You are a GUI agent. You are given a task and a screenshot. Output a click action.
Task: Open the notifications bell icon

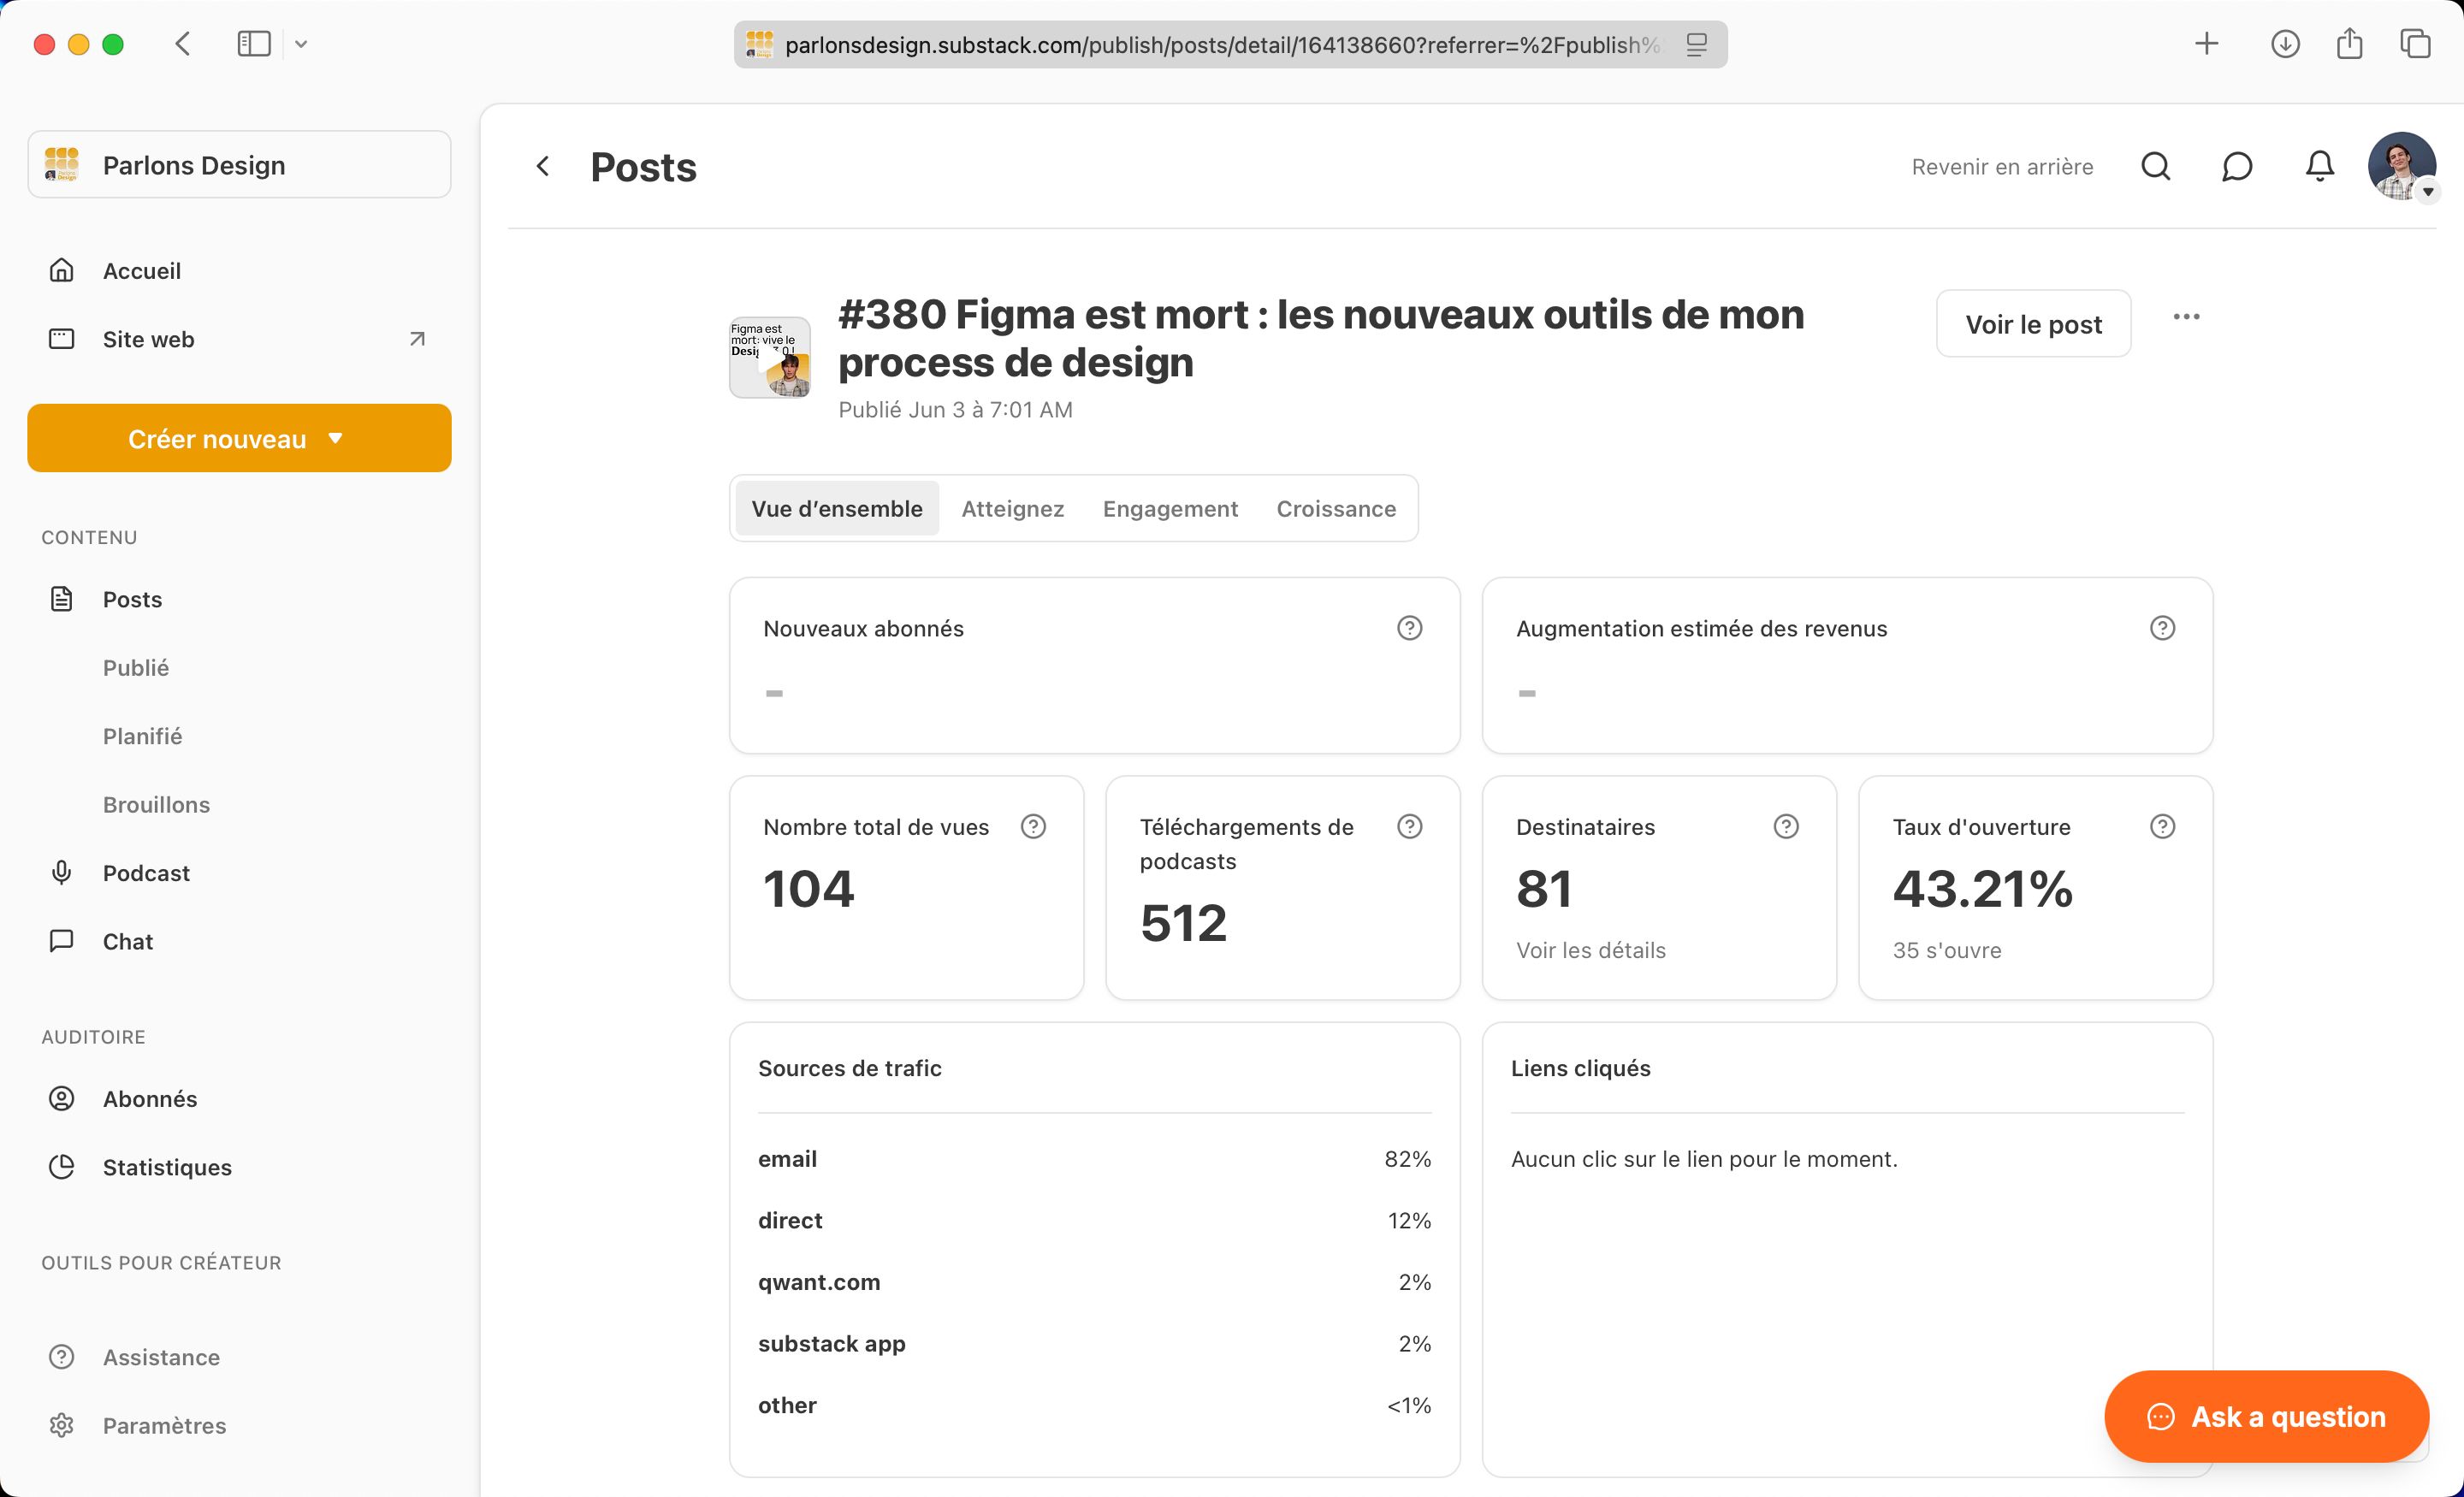click(2320, 166)
